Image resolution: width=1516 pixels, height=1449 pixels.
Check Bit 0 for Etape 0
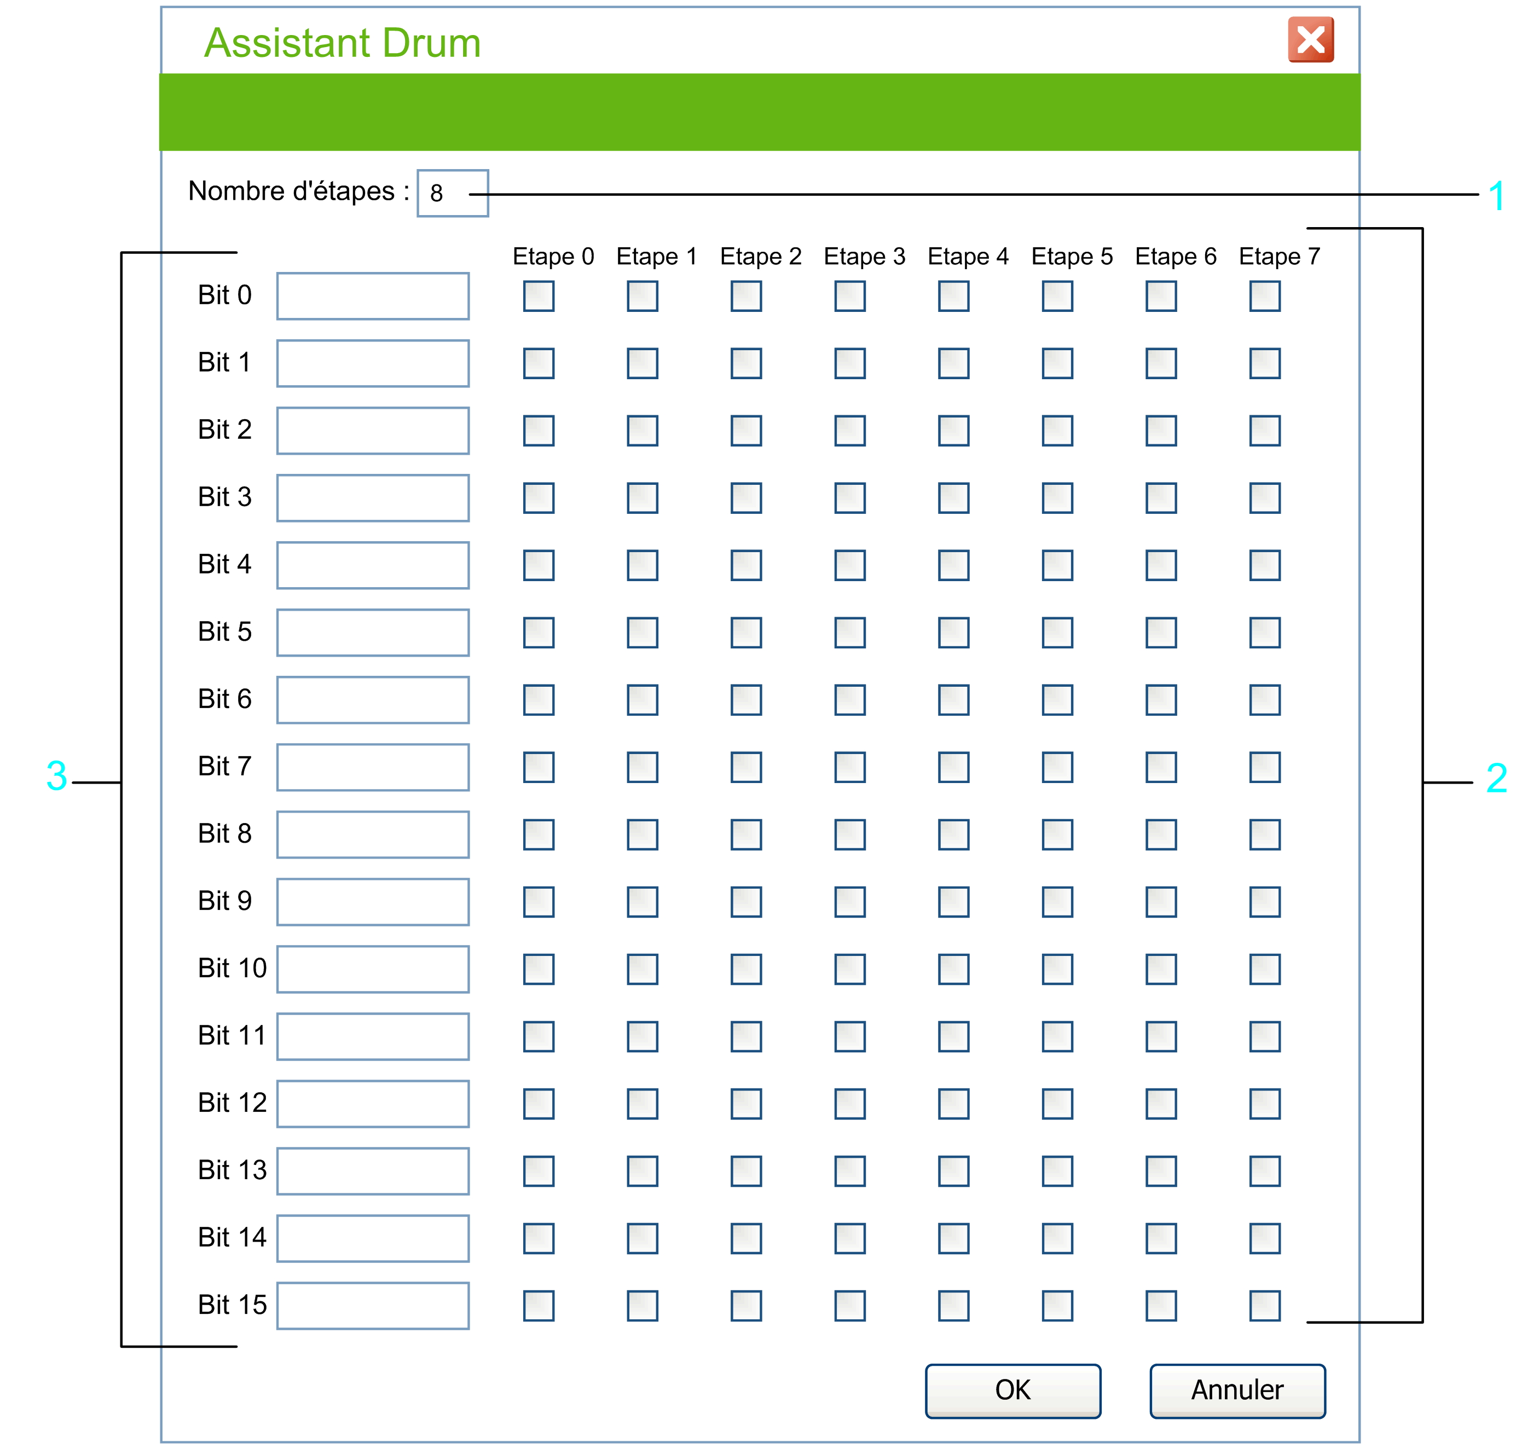pos(539,296)
